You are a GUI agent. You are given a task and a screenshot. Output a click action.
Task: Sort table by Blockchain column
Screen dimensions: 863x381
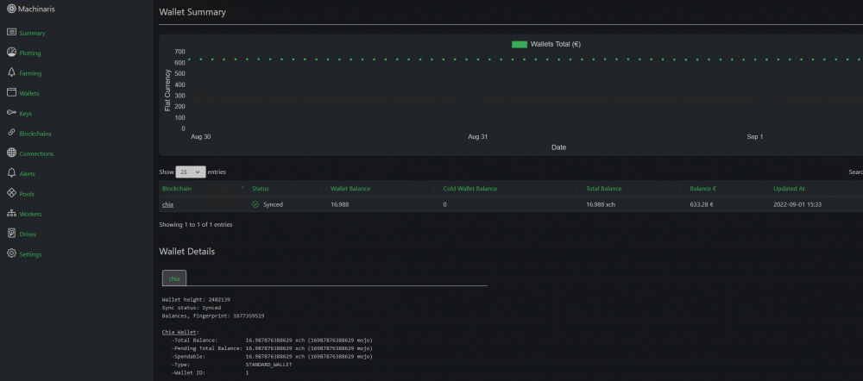coord(177,189)
